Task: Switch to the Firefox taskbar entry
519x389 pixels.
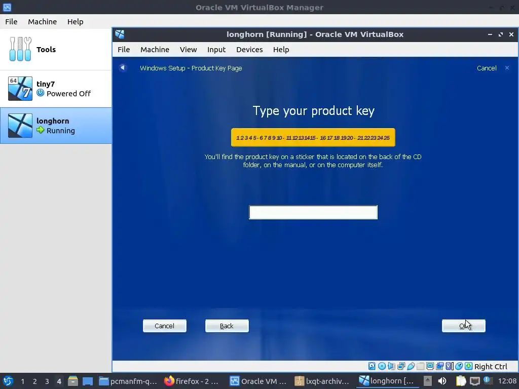Action: [192, 381]
